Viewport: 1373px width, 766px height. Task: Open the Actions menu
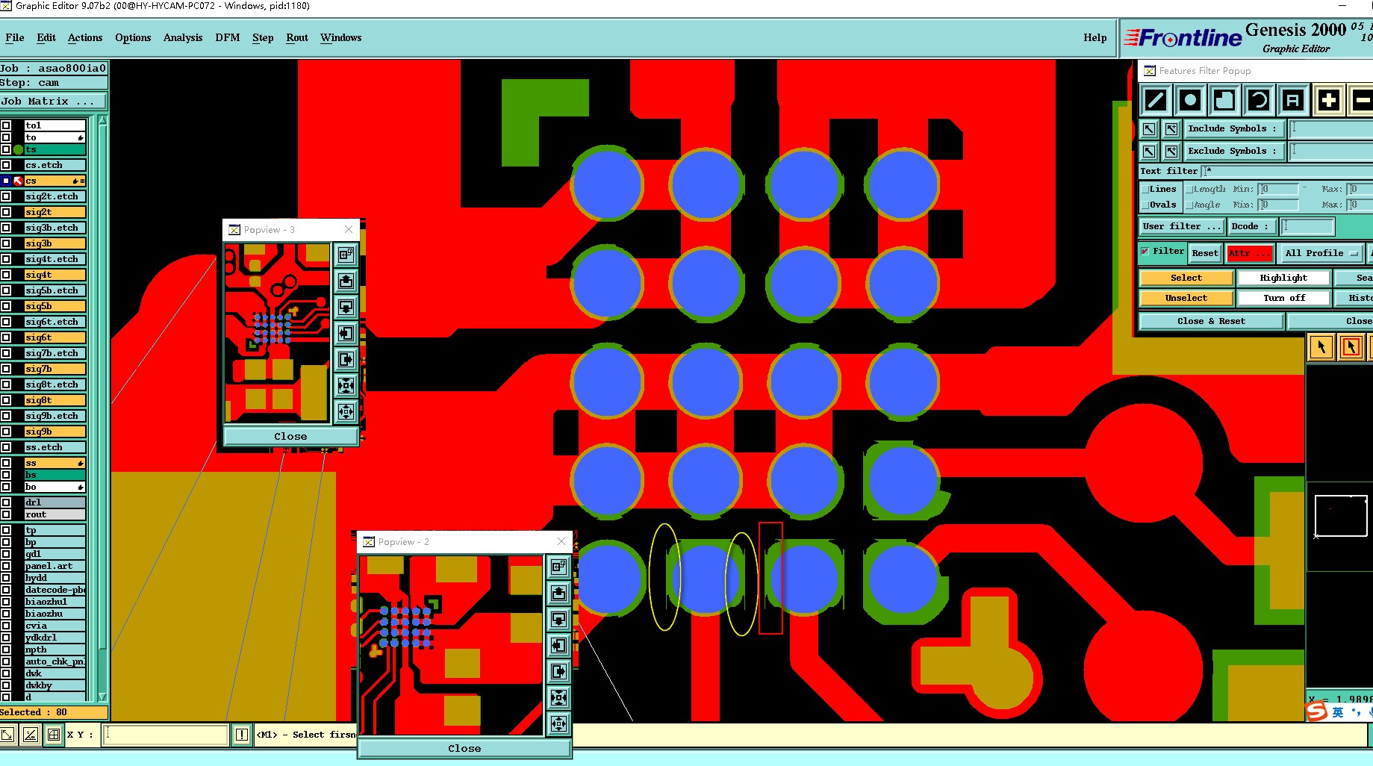(x=85, y=37)
